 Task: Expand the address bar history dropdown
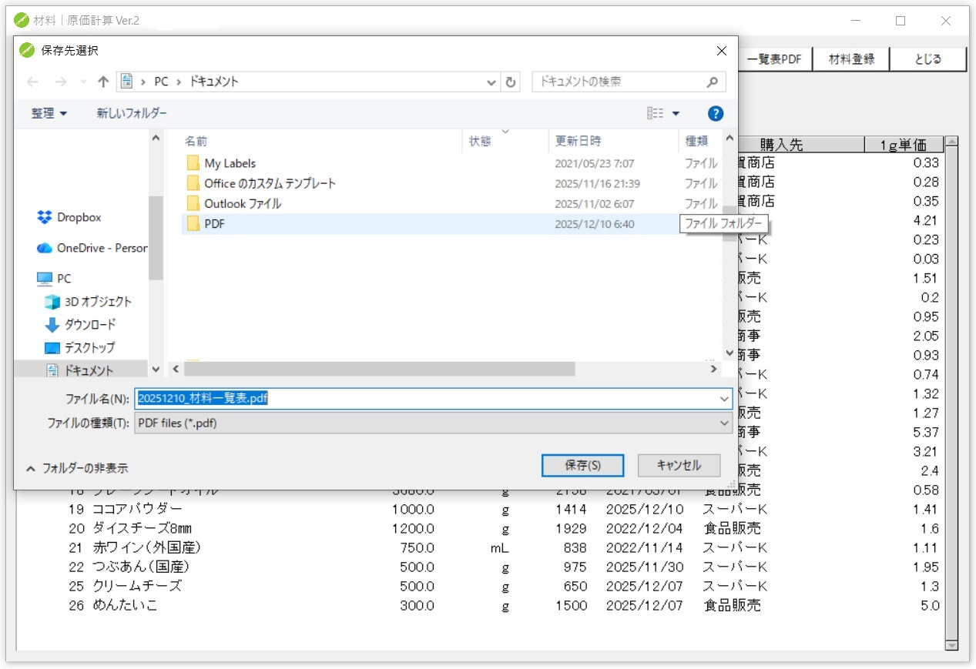492,82
